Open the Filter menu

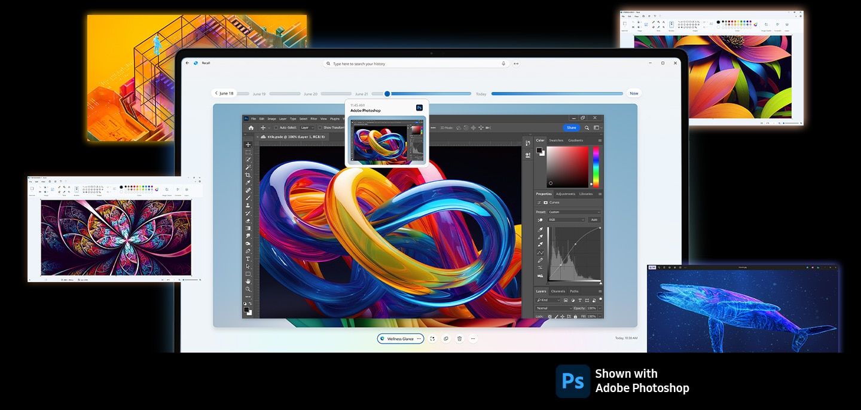[313, 119]
